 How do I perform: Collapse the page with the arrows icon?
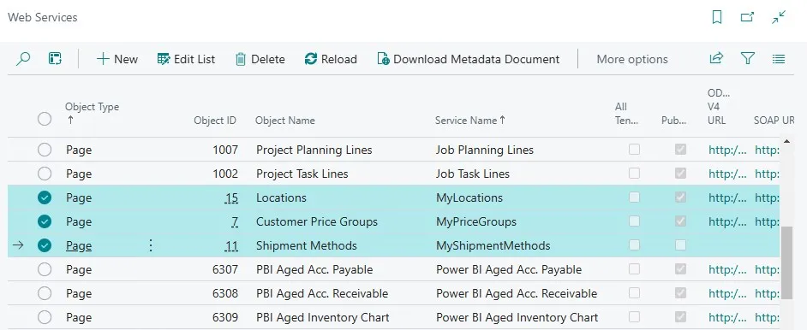(x=780, y=17)
